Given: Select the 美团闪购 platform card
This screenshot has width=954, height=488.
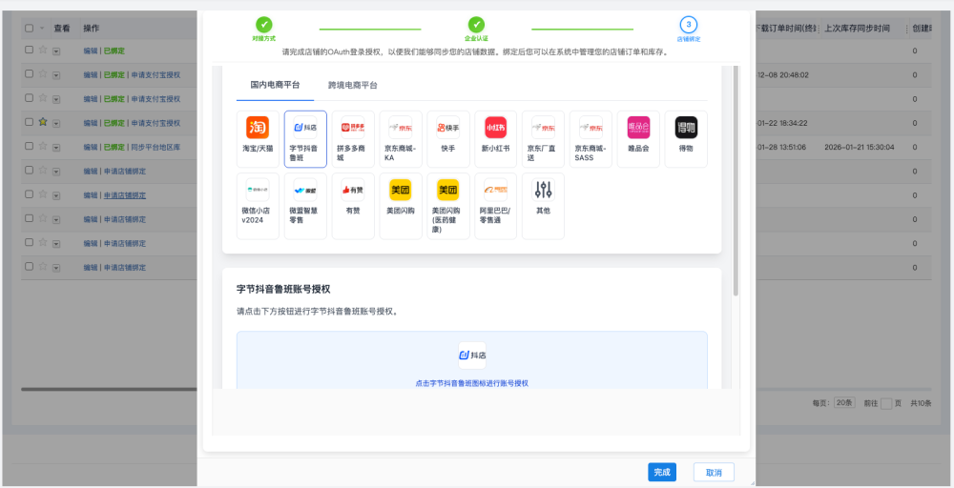Looking at the screenshot, I should [x=401, y=206].
